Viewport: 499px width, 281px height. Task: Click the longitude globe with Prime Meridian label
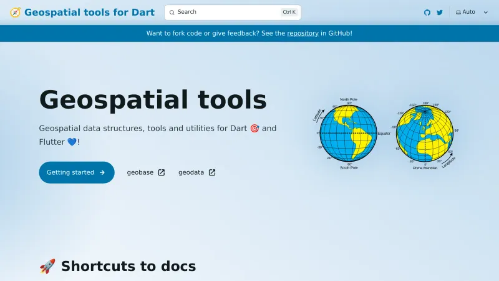(425, 133)
